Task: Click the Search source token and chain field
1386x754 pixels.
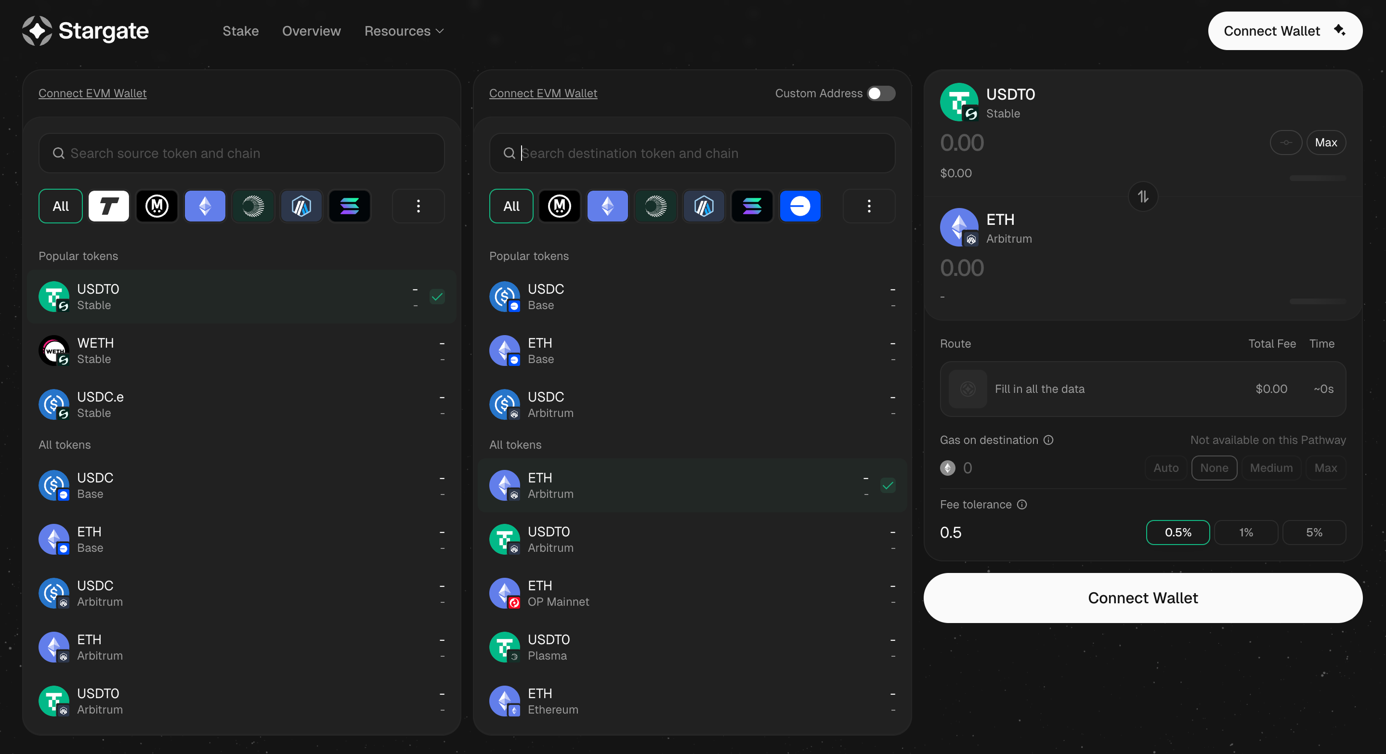Action: tap(242, 153)
